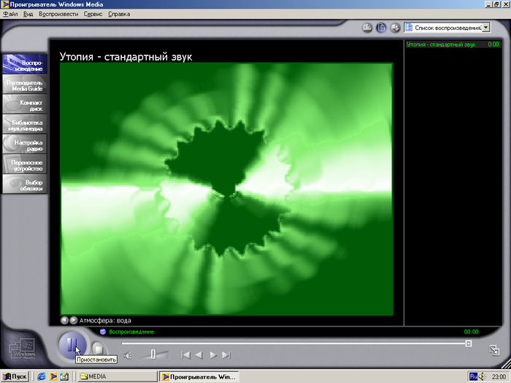Toggle the playlist pane display button
Screen dimensions: 511x383
[x=381, y=28]
